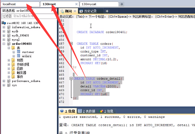Click the detail VARCHAR(2000) line
This screenshot has width=195, height=134.
[x=99, y=87]
